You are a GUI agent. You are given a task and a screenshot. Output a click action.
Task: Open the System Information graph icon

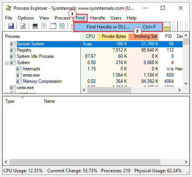click(35, 26)
